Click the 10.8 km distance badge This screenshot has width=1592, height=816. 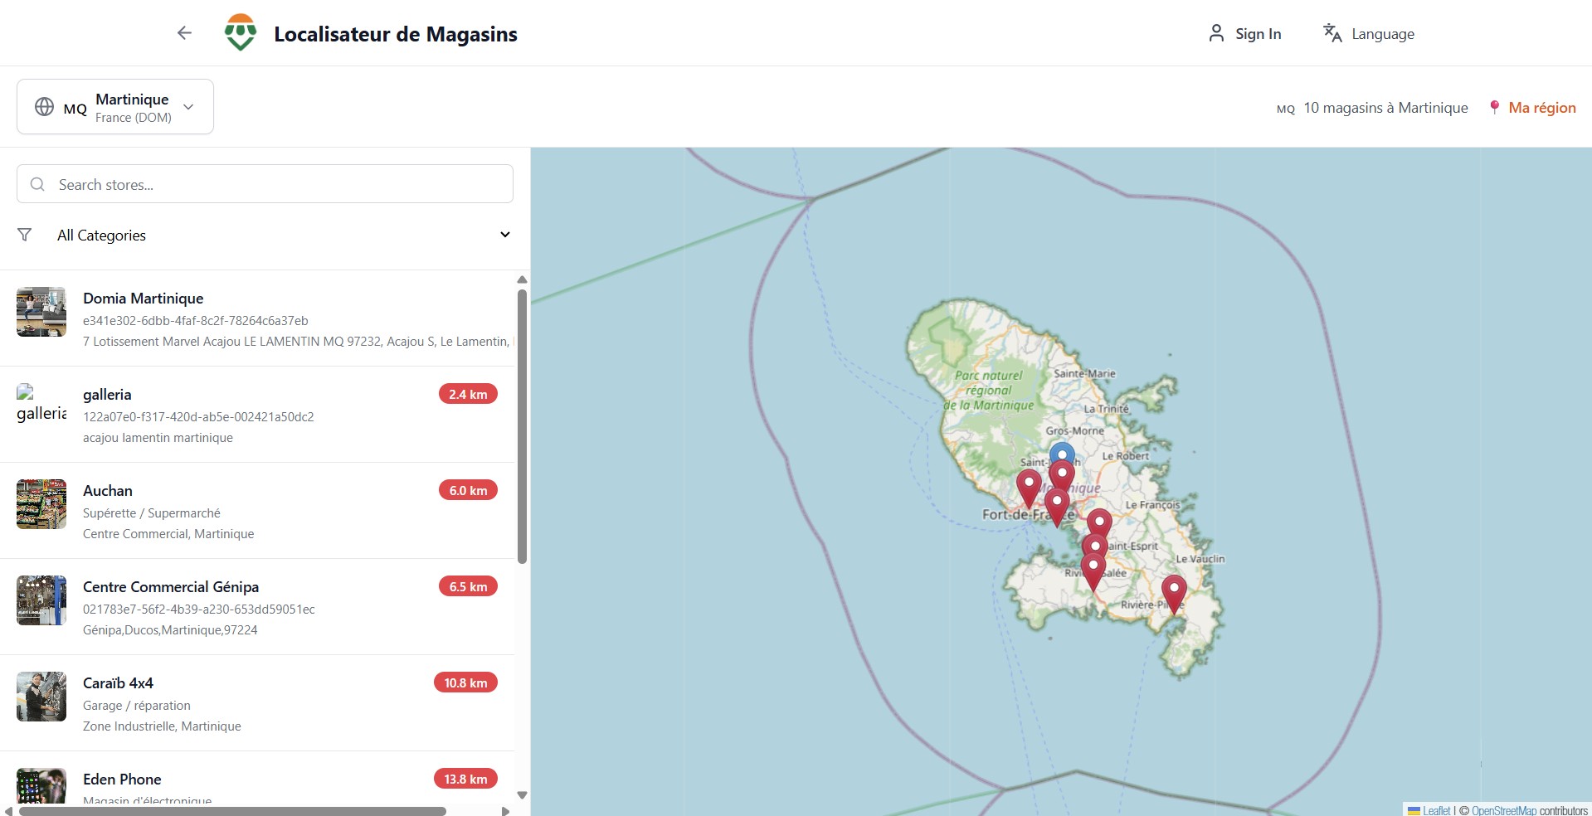point(465,682)
